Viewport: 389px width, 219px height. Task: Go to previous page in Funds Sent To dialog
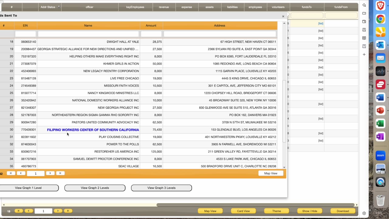(21, 173)
